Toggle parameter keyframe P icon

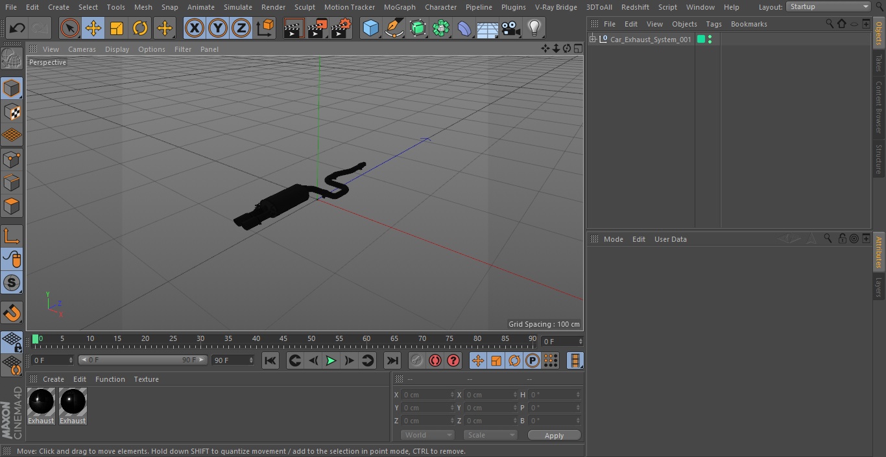point(533,360)
